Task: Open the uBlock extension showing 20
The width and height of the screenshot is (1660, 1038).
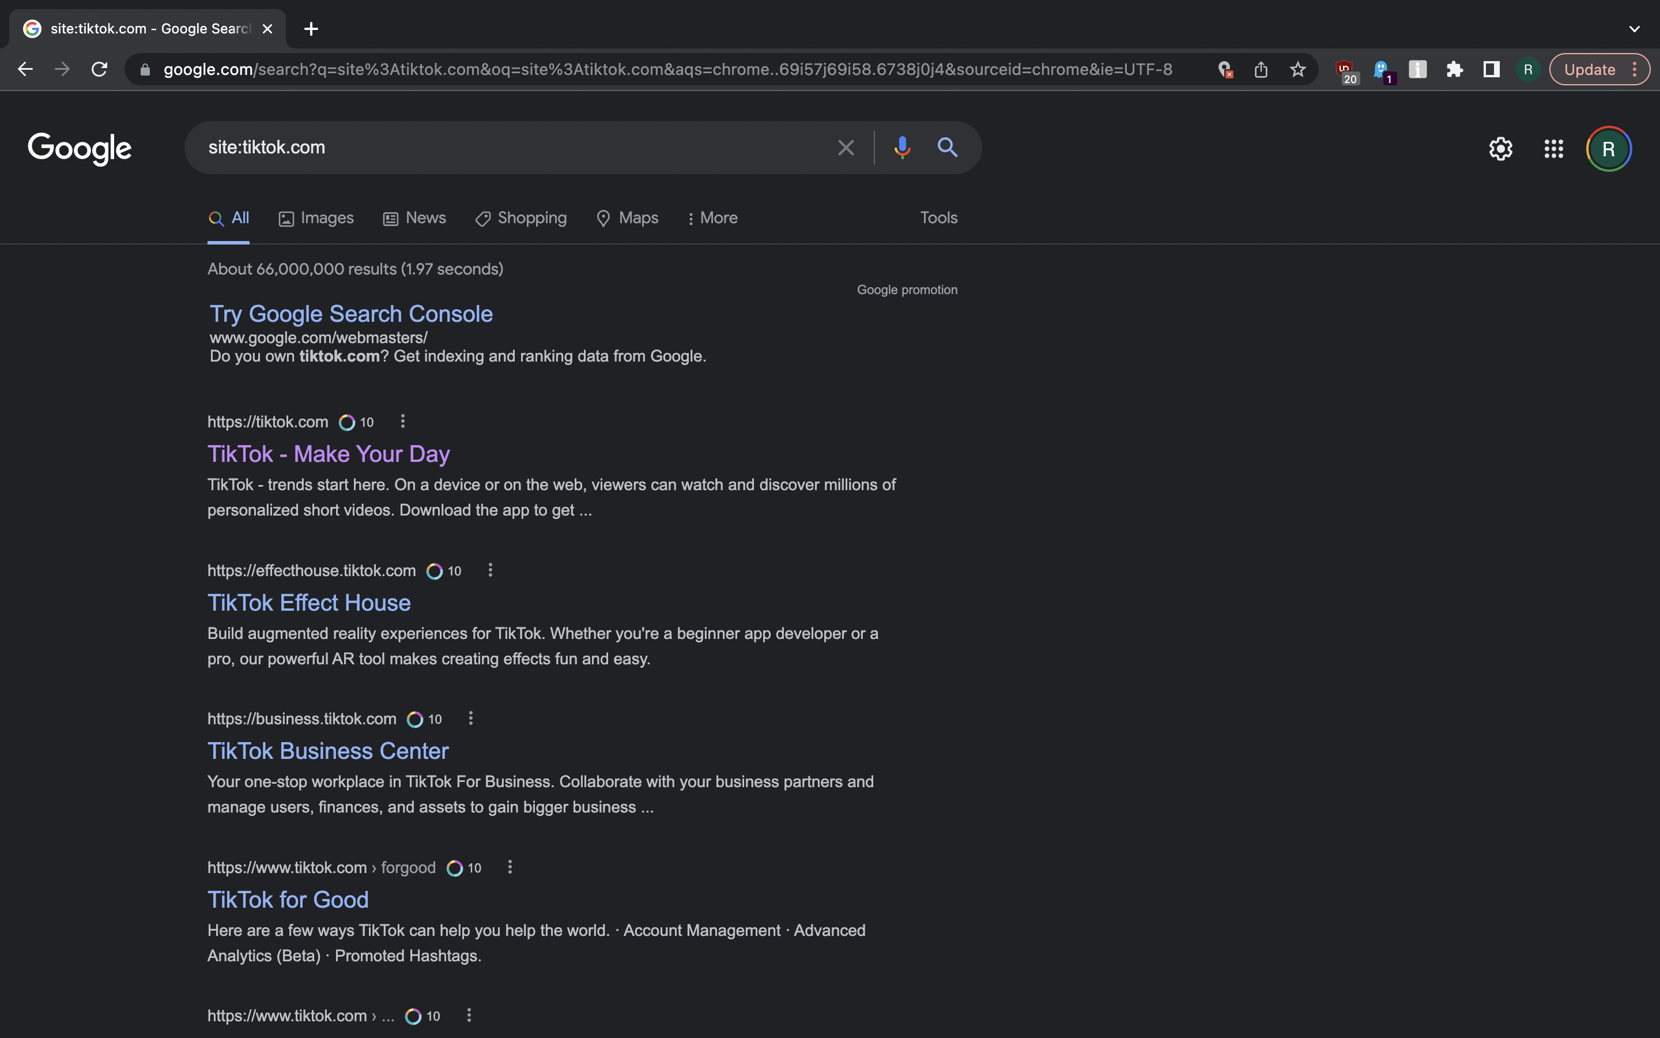Action: [x=1346, y=71]
